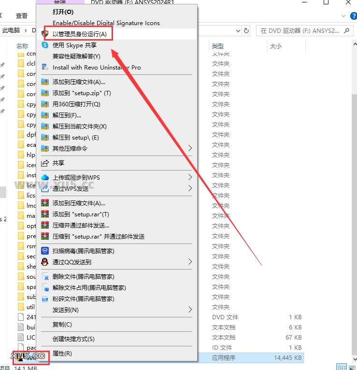Expand the 其他压缩命令 submenu arrow
357x370 pixels.
(190, 148)
